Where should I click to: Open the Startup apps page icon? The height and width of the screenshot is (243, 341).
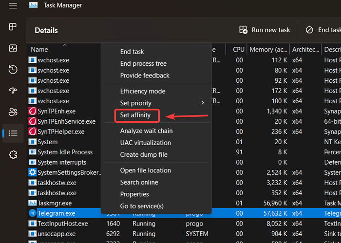pyautogui.click(x=13, y=91)
